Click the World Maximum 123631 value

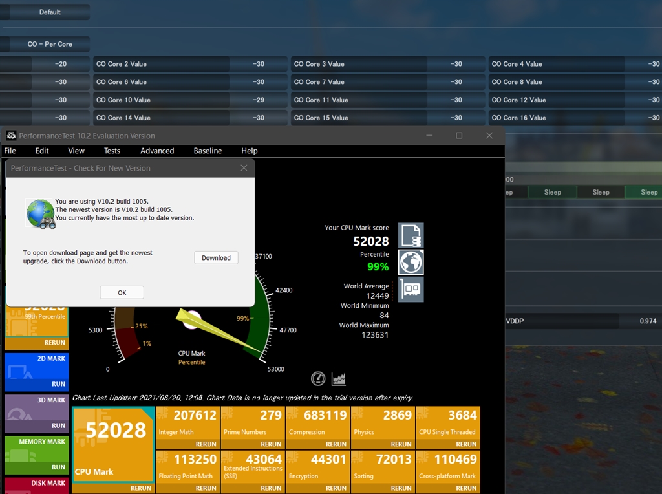pos(375,335)
